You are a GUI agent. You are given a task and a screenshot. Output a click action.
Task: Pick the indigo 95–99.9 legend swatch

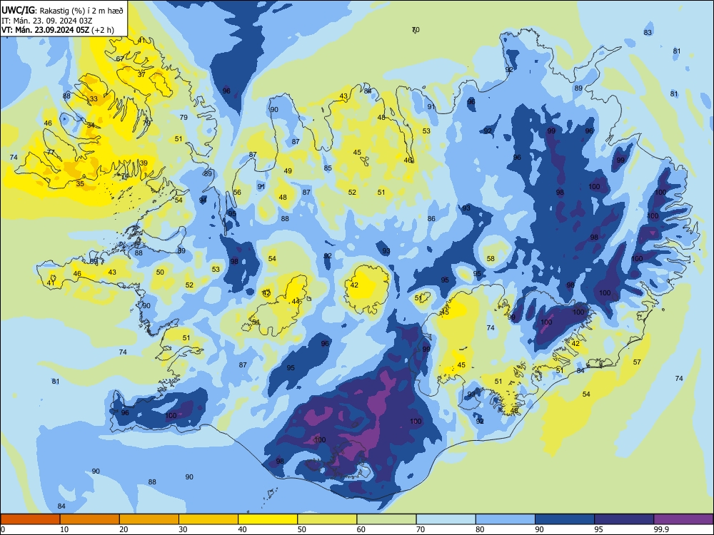(x=624, y=519)
